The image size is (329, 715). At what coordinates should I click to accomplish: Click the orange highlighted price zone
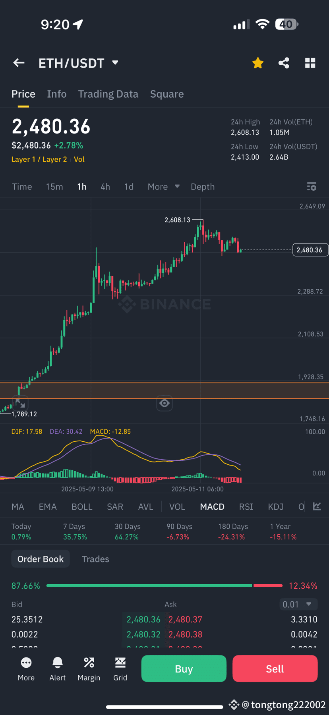coord(164,390)
